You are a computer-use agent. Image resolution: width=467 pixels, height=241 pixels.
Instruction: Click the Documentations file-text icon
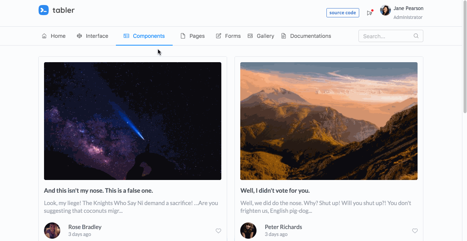point(284,36)
